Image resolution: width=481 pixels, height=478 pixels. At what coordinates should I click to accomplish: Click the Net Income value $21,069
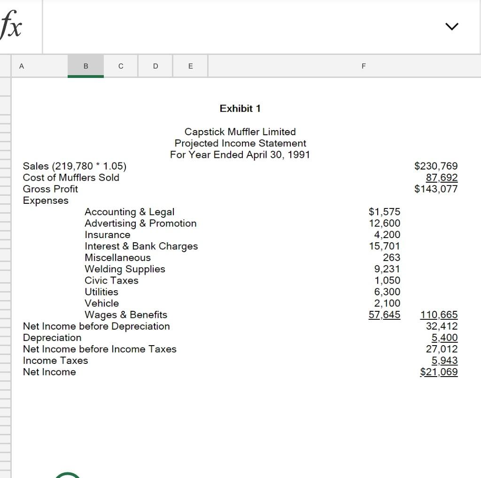tap(439, 371)
